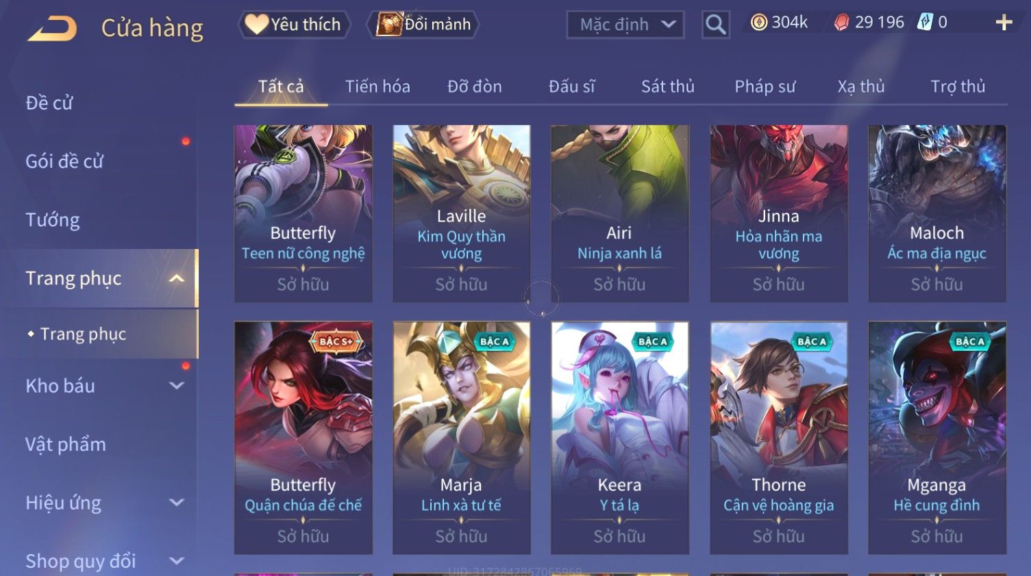Click the golden back arrow icon
The image size is (1031, 576).
click(x=52, y=29)
